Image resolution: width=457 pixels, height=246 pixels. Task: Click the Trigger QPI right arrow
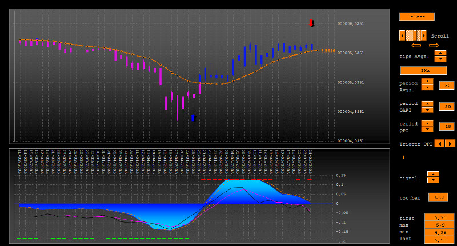coord(450,143)
